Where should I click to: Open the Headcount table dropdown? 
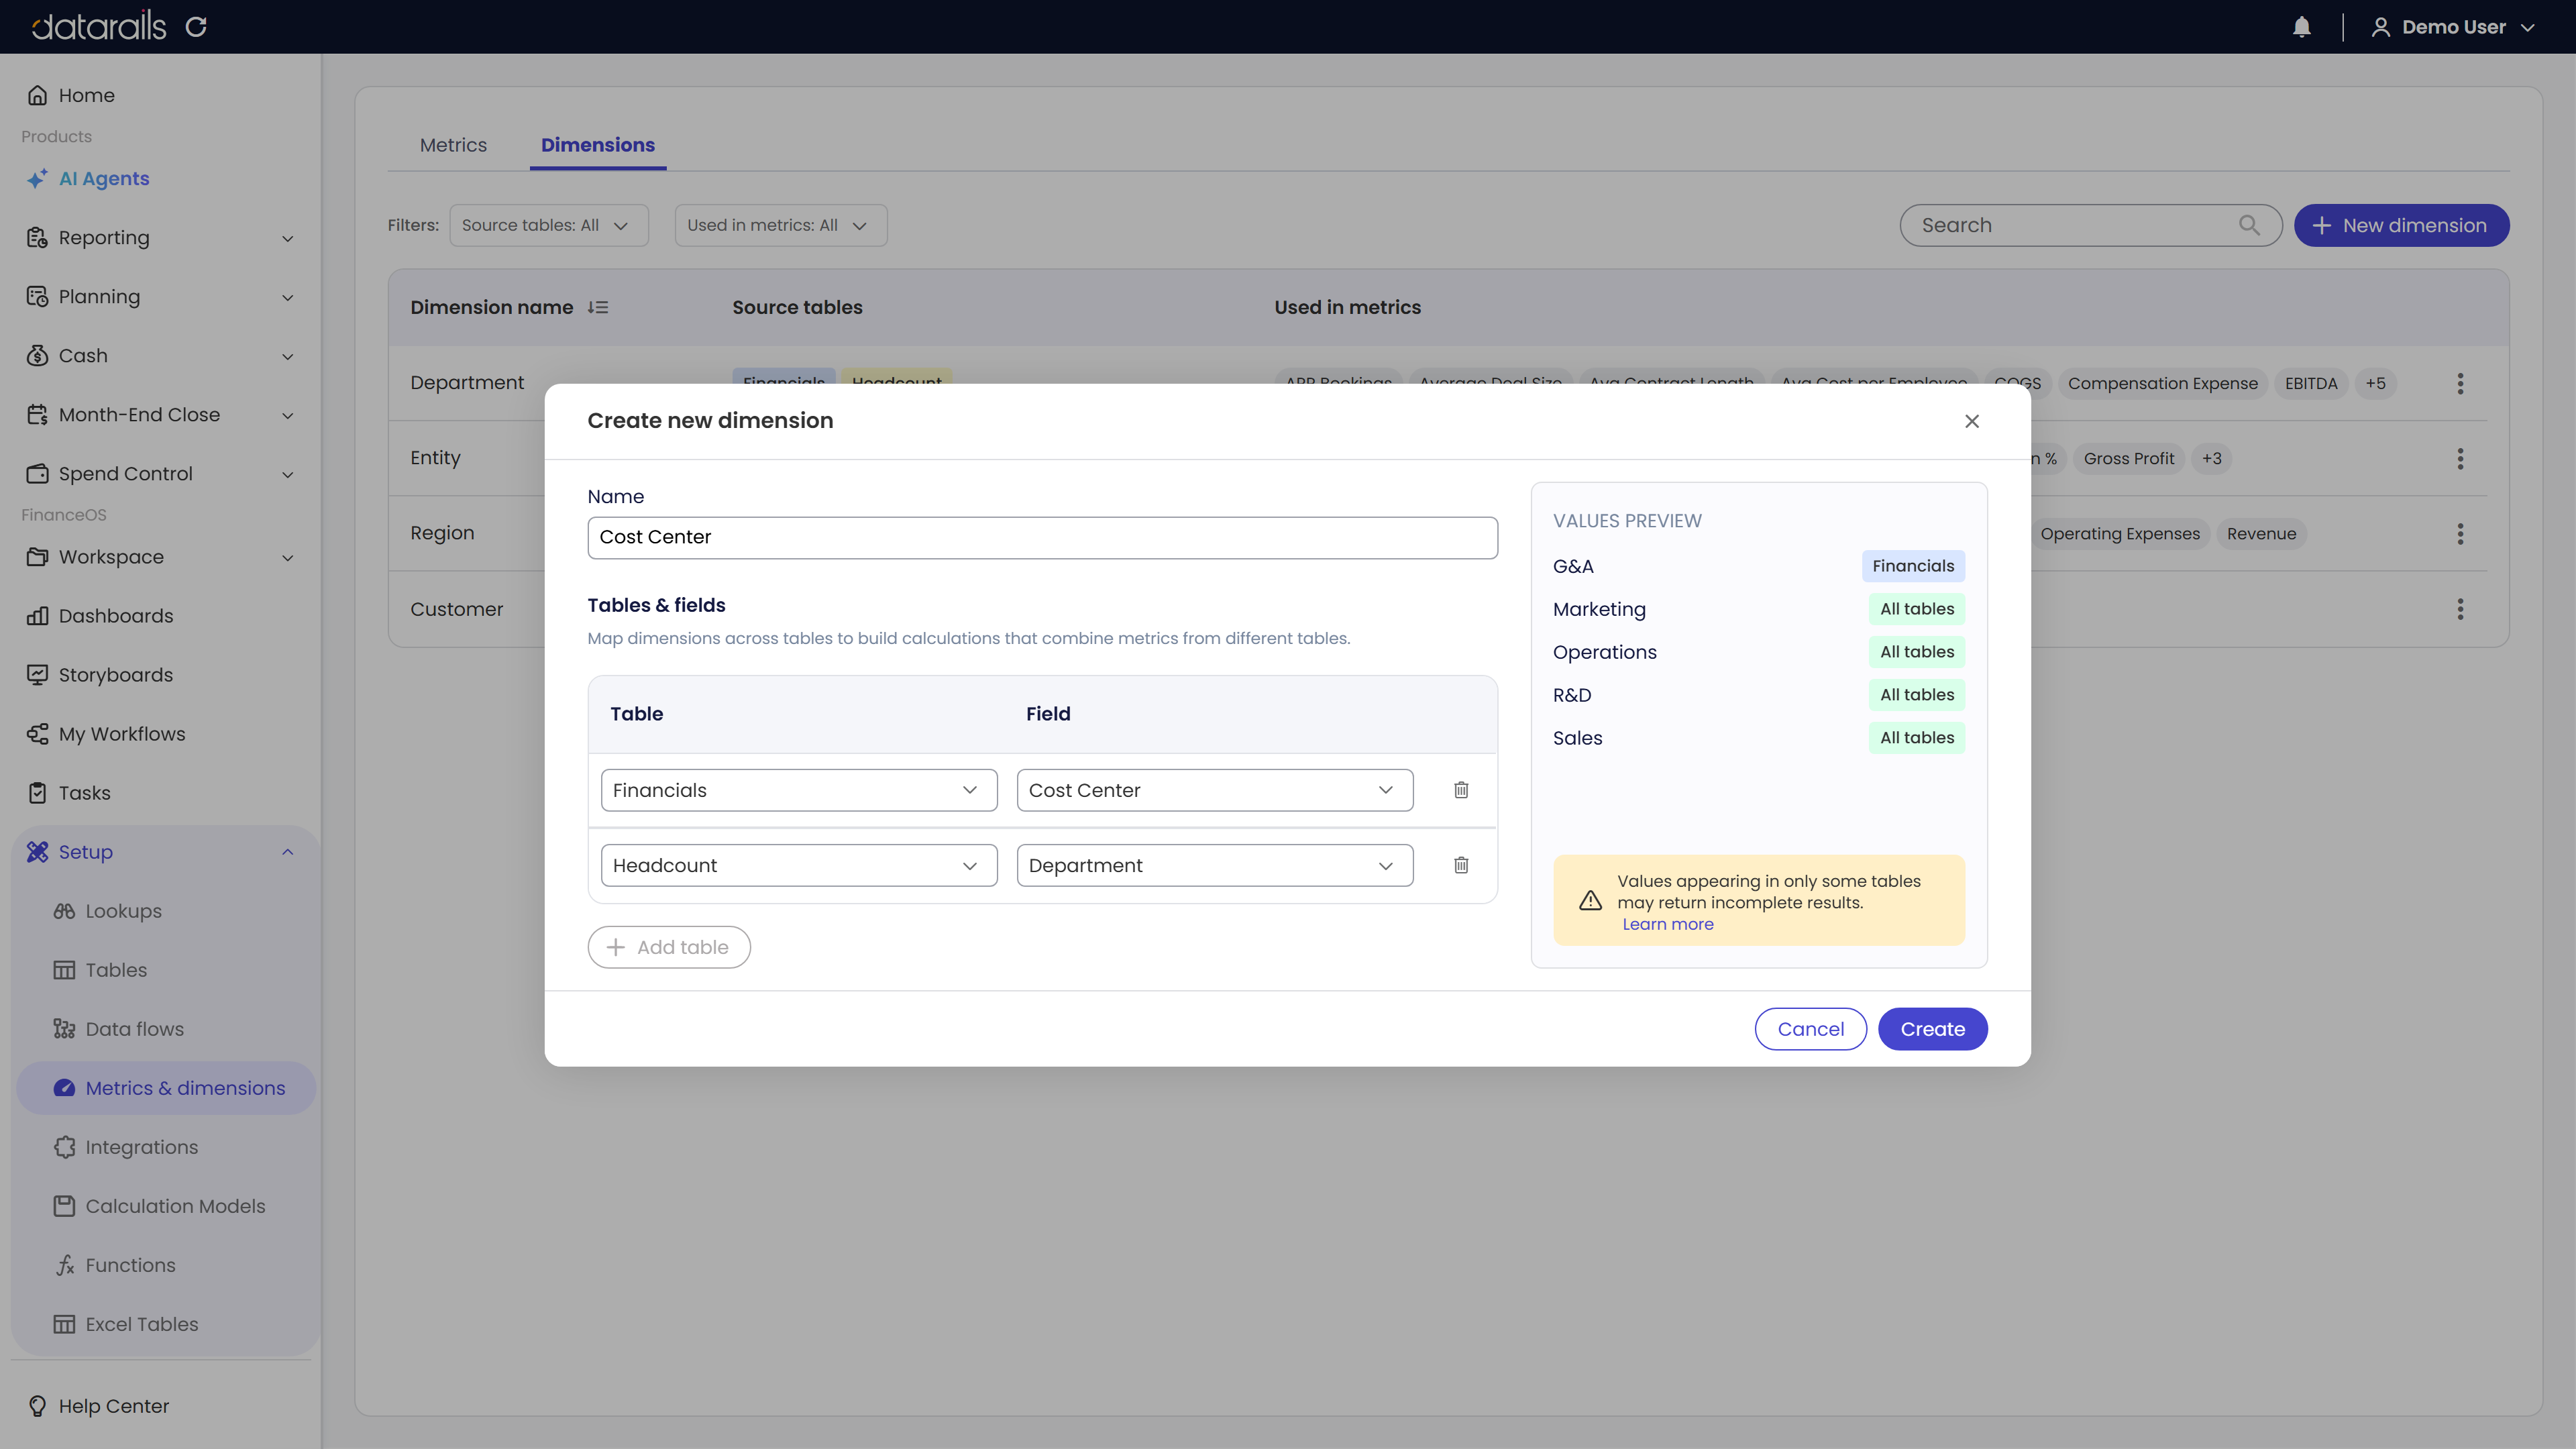click(799, 865)
